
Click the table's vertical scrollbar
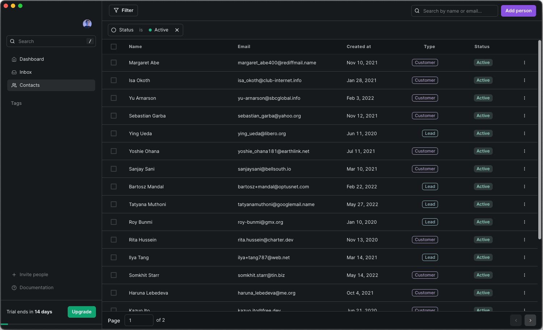point(539,140)
